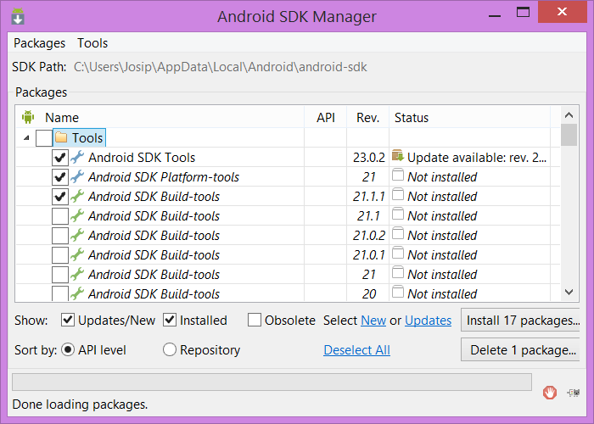Click the SDK Manager title bar app icon
594x424 pixels.
(x=18, y=17)
